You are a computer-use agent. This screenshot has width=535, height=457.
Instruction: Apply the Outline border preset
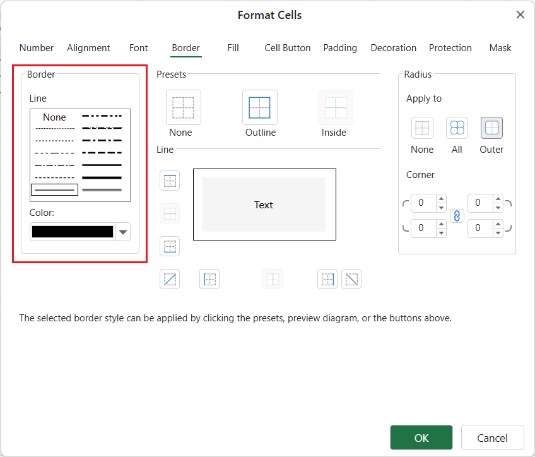260,107
